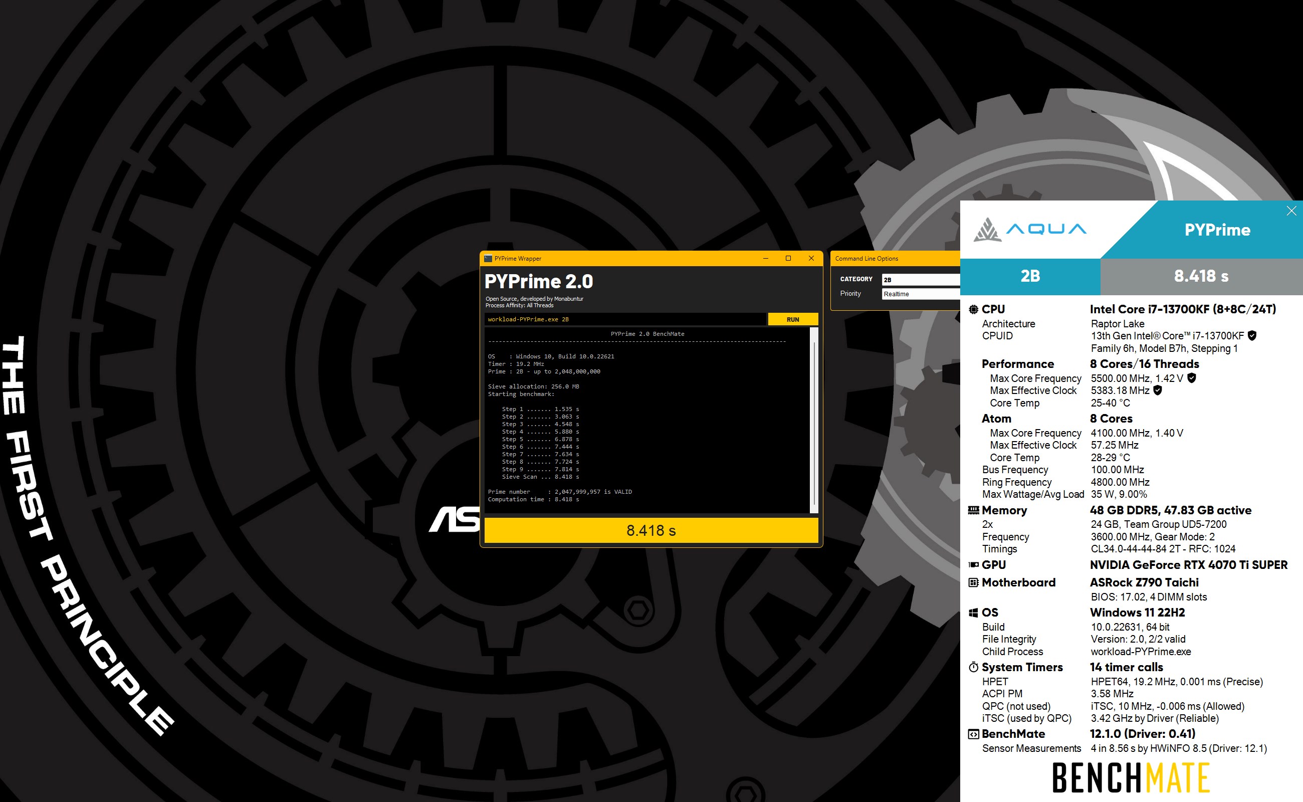Open the CATEGORY dropdown showing 2B
1303x802 pixels.
[x=921, y=280]
